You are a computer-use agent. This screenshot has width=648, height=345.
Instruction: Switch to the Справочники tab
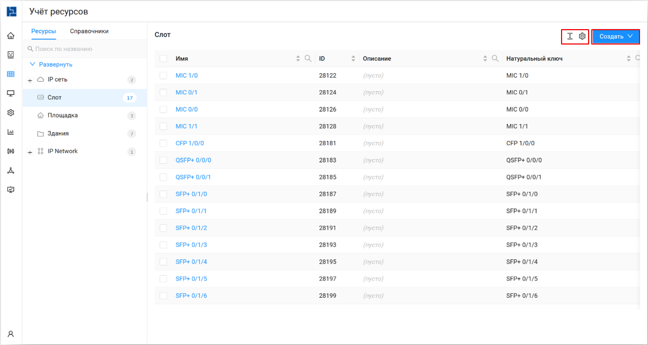click(x=89, y=31)
